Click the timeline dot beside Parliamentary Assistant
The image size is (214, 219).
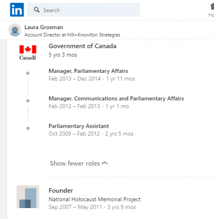click(x=28, y=128)
